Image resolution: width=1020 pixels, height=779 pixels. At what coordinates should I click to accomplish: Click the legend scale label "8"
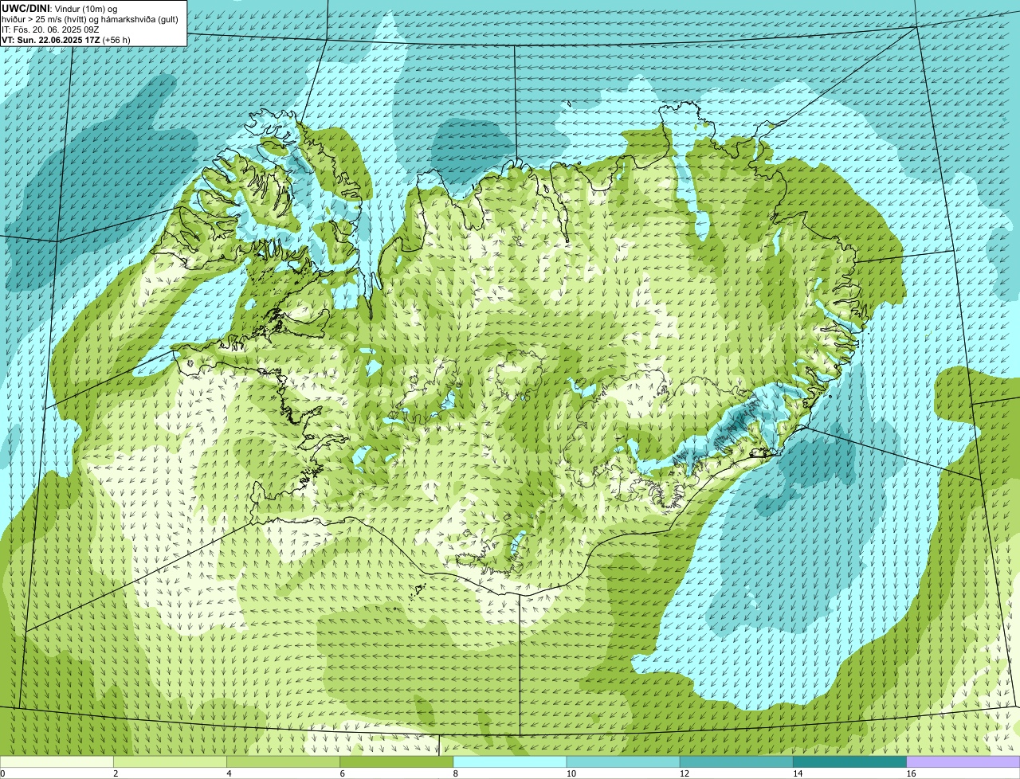click(455, 773)
